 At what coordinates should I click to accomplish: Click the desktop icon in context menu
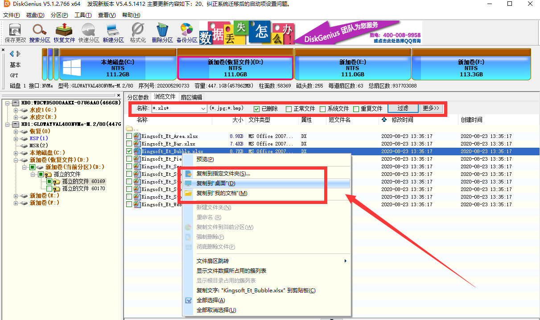pos(188,183)
